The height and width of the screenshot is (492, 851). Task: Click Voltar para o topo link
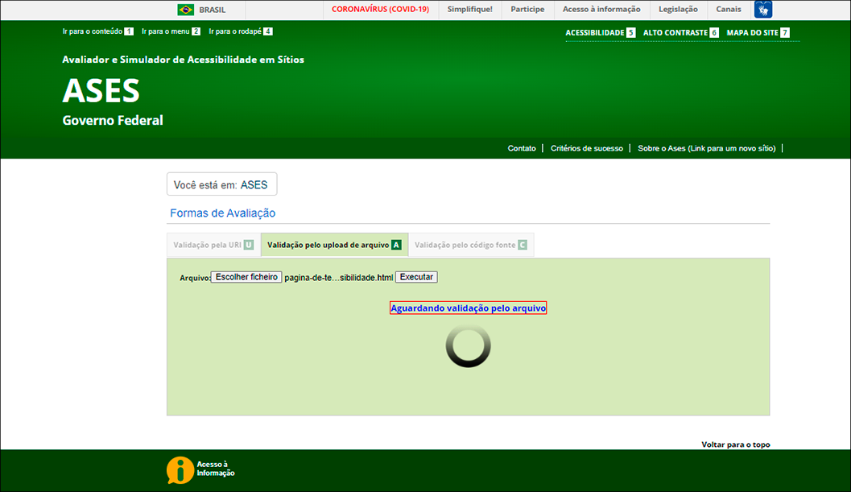point(735,444)
